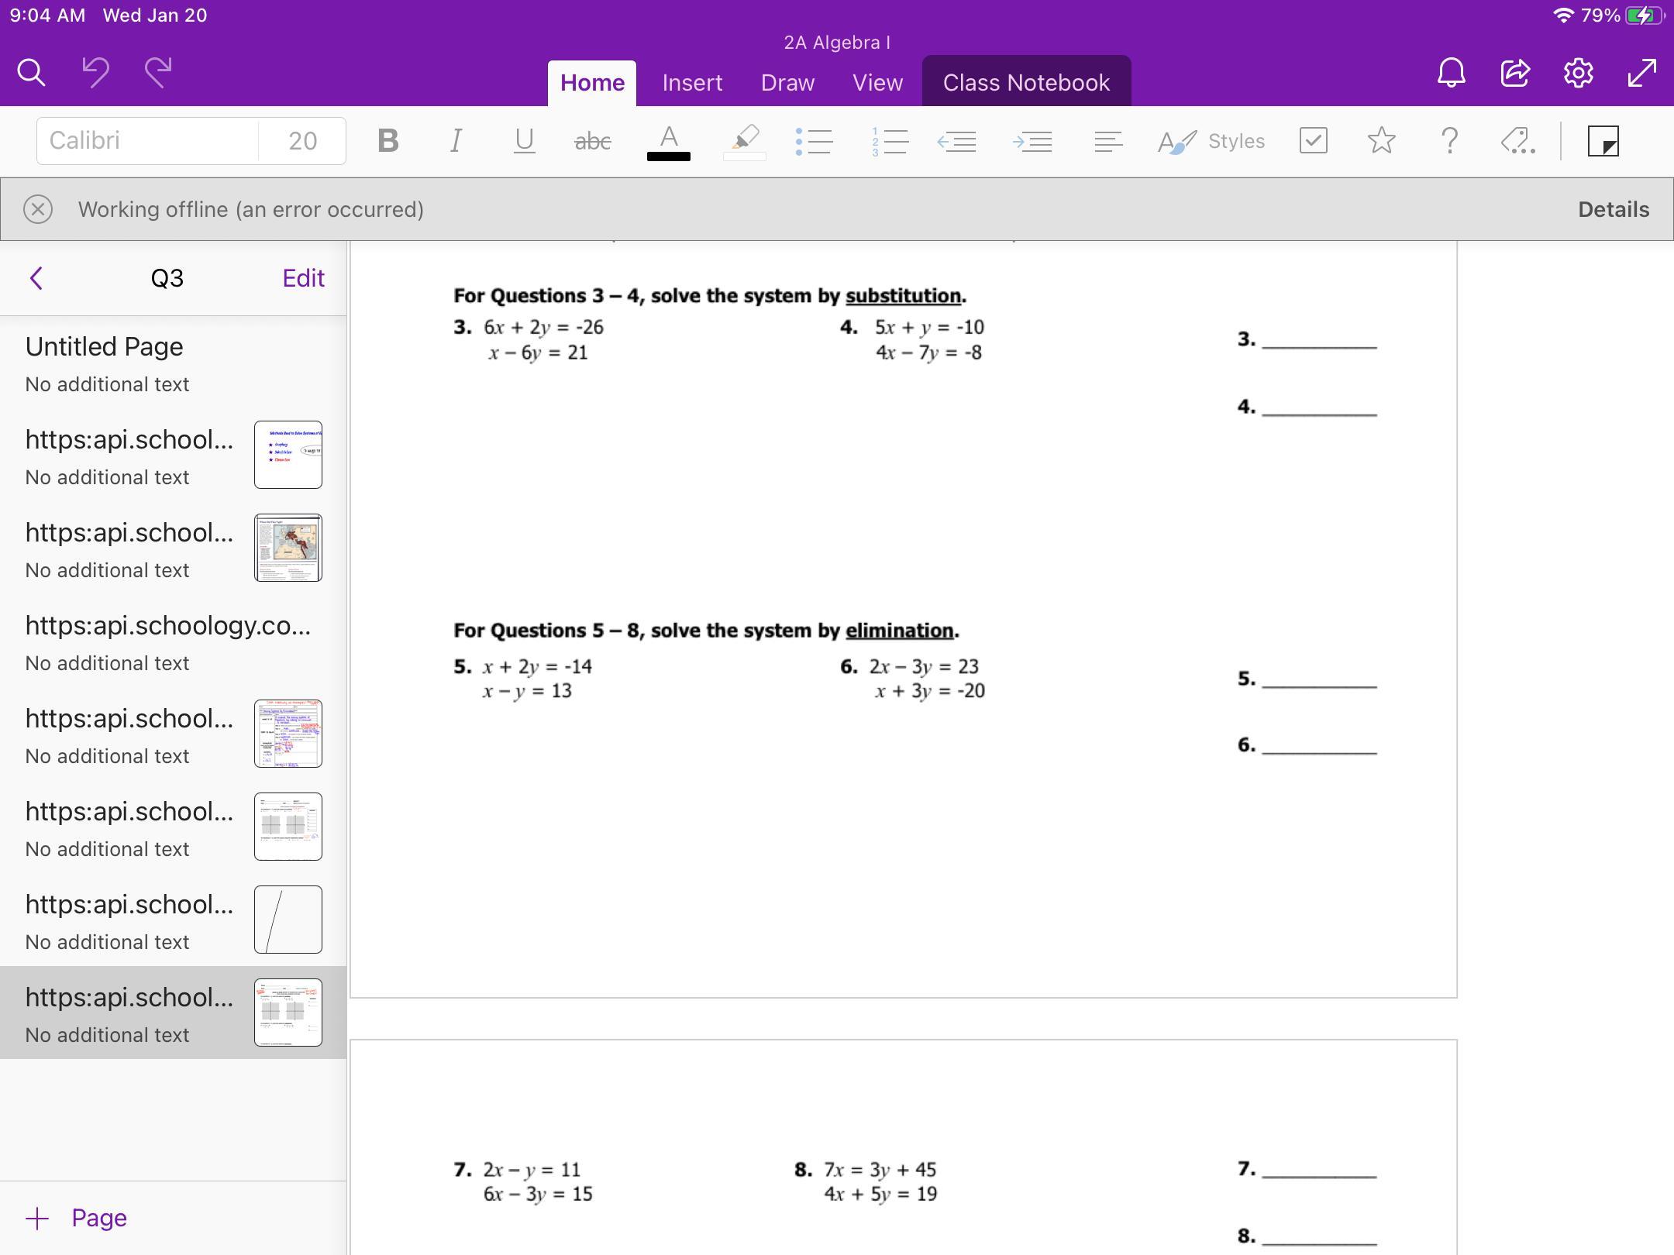View Details of the offline error
The width and height of the screenshot is (1674, 1255).
(x=1614, y=209)
